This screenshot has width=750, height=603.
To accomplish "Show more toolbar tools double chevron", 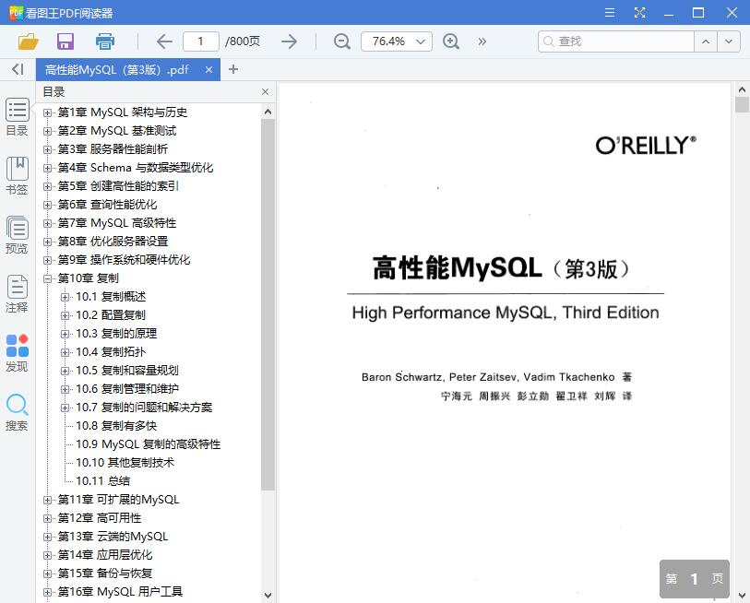I will [x=482, y=41].
